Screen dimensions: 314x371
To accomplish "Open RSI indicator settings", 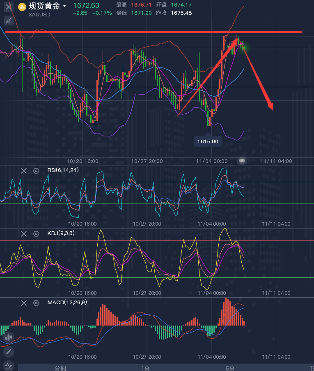I will coord(36,171).
